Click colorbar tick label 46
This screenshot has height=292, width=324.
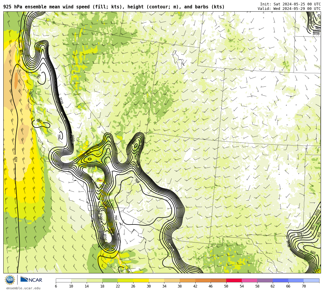(x=211, y=286)
